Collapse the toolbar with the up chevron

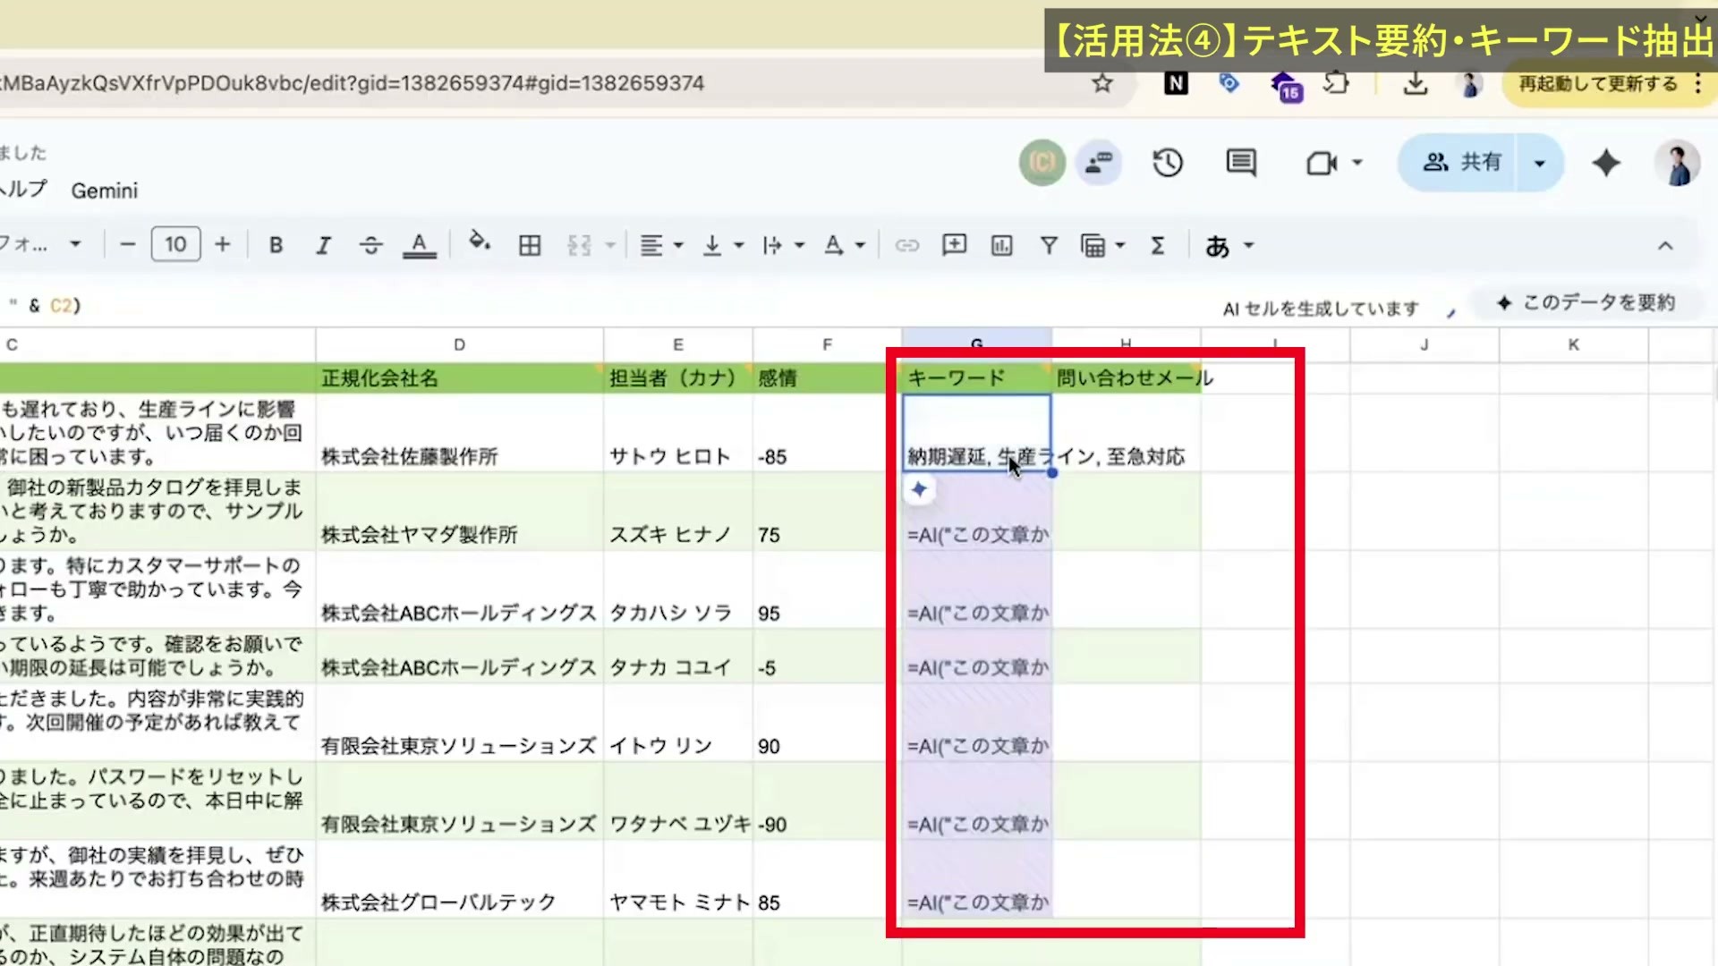click(x=1664, y=245)
